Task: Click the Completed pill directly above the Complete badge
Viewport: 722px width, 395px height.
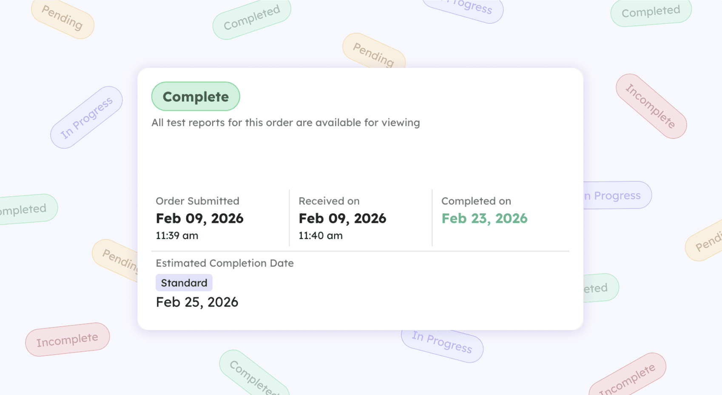Action: click(x=251, y=18)
